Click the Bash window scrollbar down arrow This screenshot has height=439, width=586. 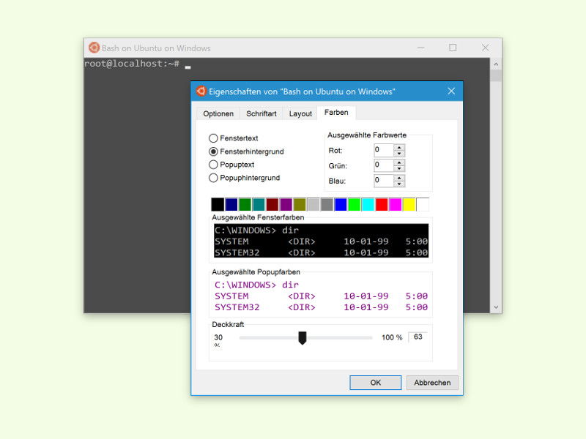[x=496, y=307]
